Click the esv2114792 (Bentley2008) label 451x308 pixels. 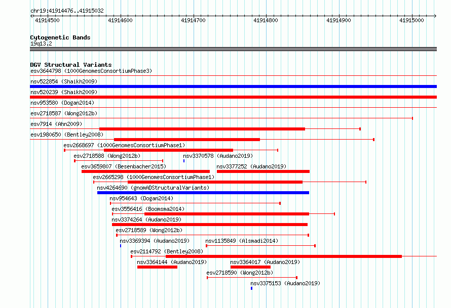(x=167, y=251)
